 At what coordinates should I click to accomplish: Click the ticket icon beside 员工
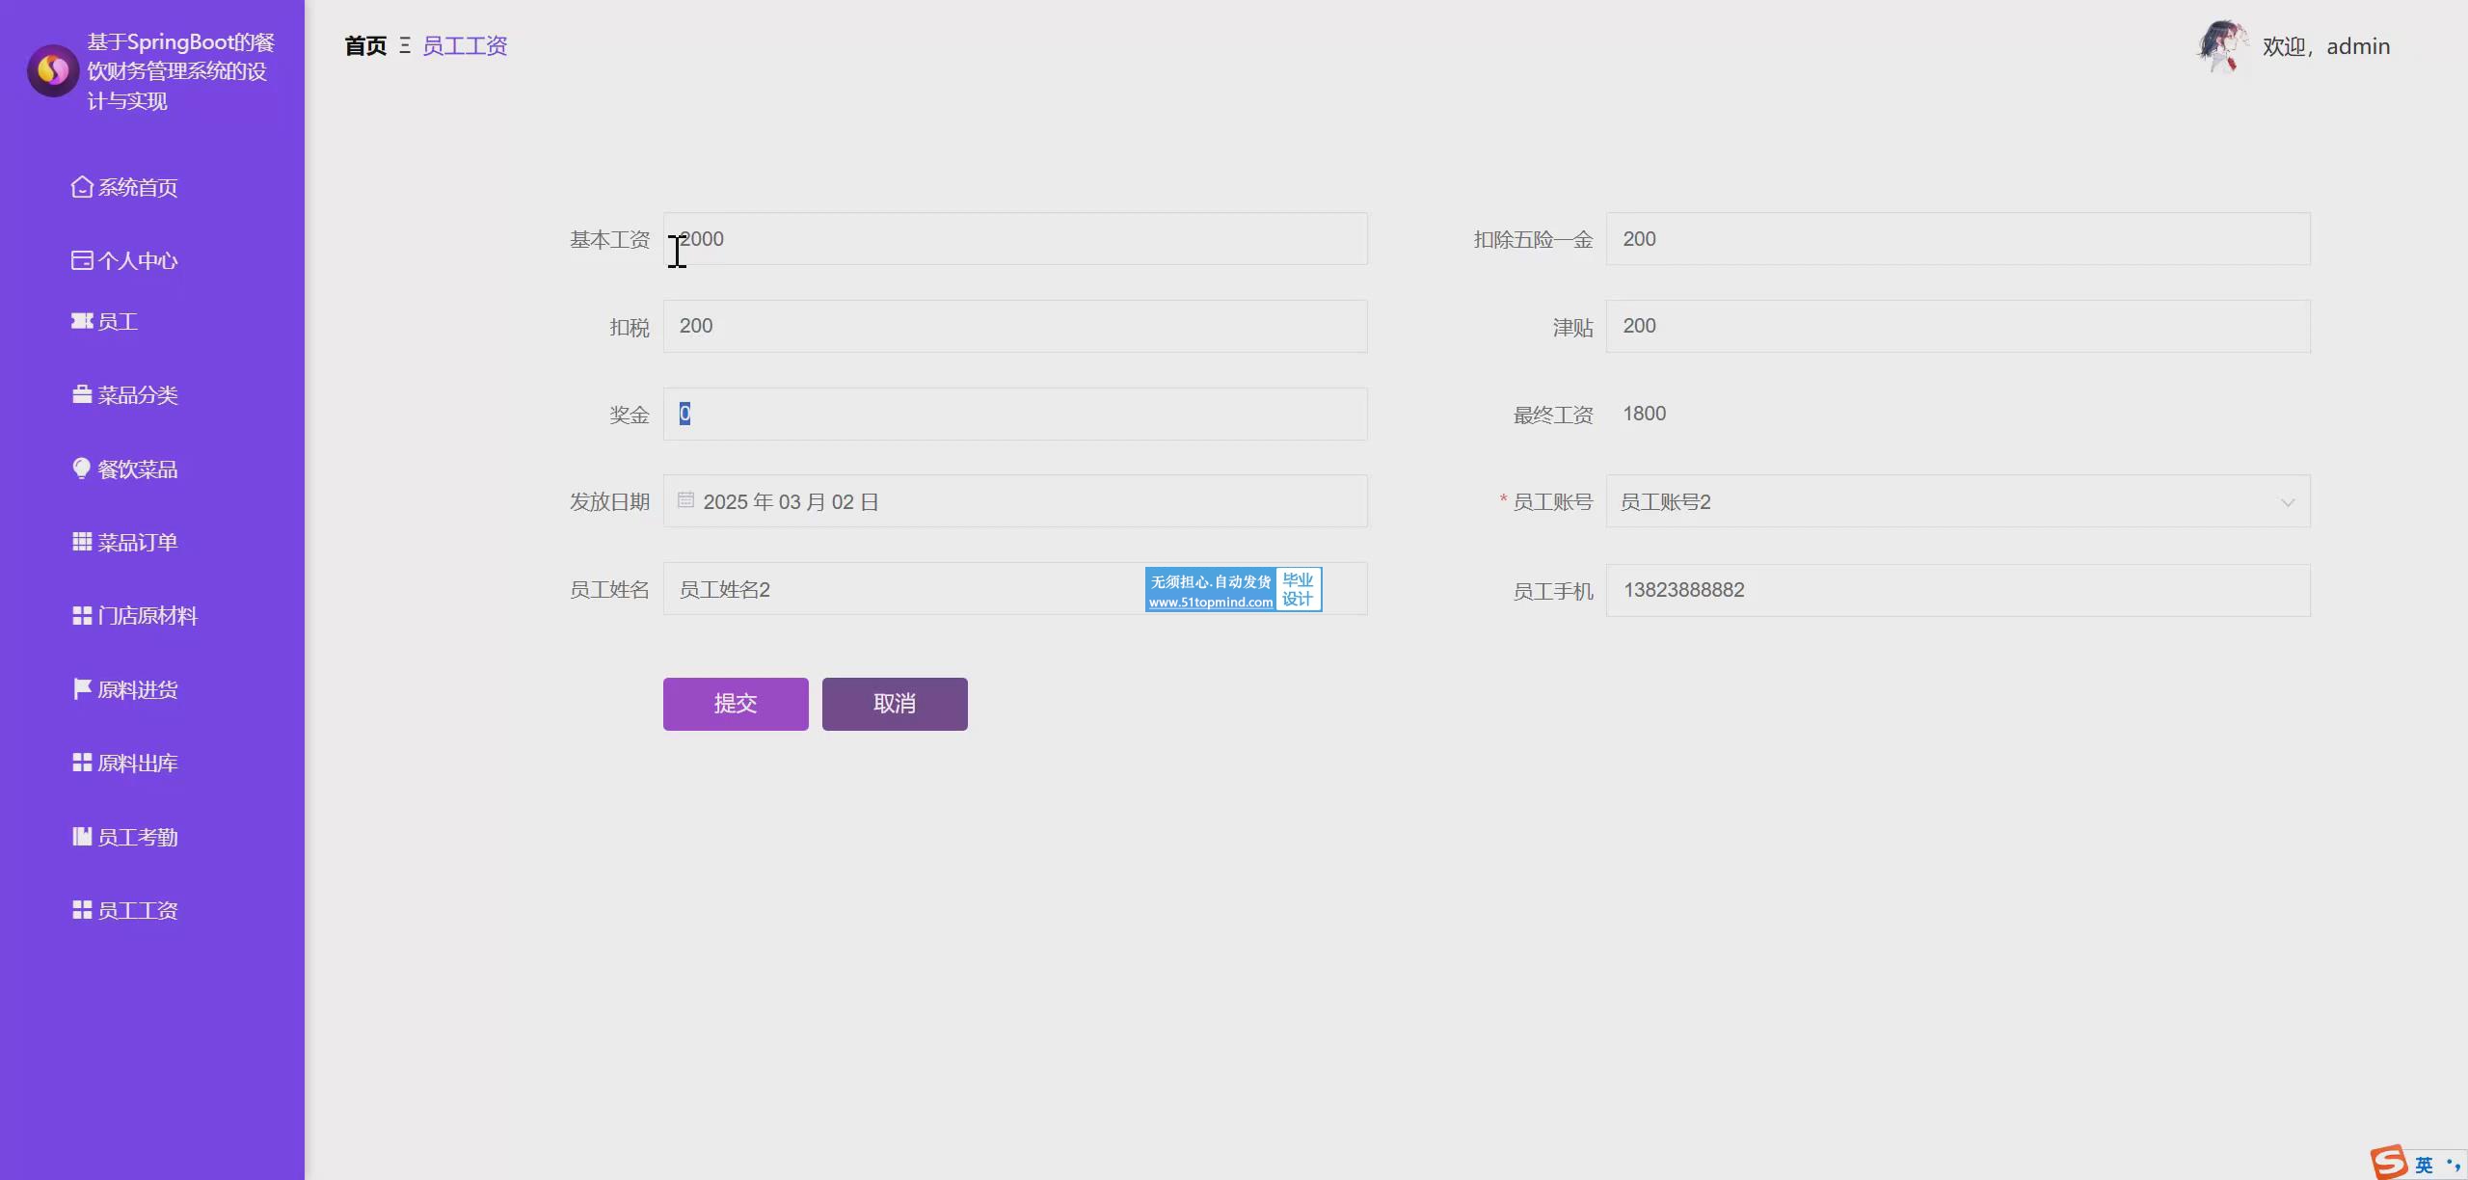tap(82, 321)
